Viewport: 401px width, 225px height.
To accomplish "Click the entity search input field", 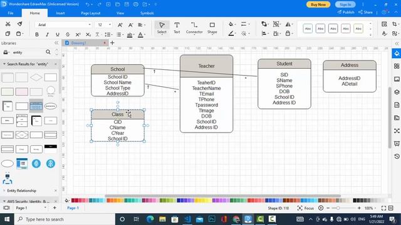I will click(x=28, y=52).
